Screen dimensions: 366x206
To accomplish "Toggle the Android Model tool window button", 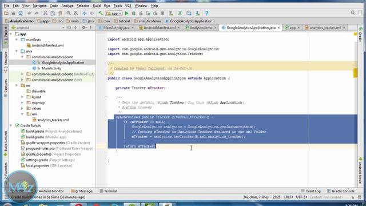I will pos(360,171).
